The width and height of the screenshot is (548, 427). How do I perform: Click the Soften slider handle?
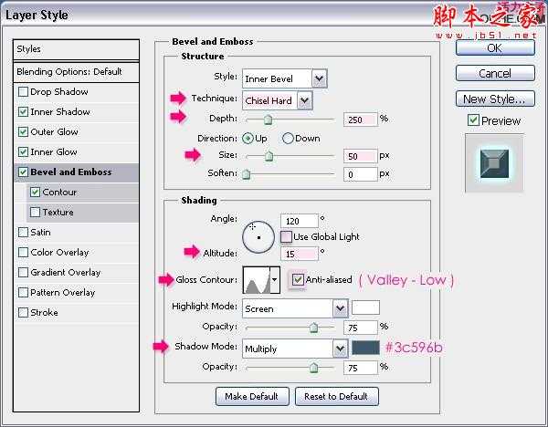coord(247,174)
